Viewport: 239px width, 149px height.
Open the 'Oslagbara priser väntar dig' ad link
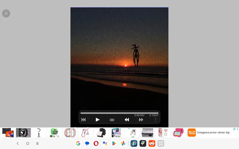point(213,132)
